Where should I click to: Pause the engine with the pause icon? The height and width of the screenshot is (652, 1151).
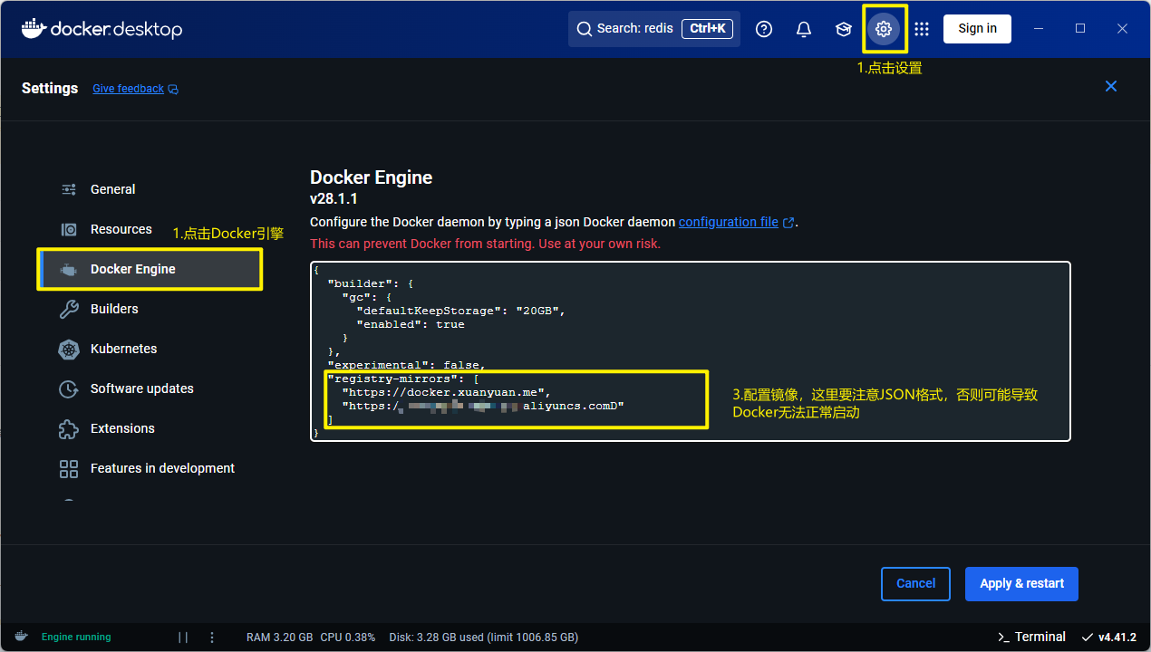pos(183,638)
